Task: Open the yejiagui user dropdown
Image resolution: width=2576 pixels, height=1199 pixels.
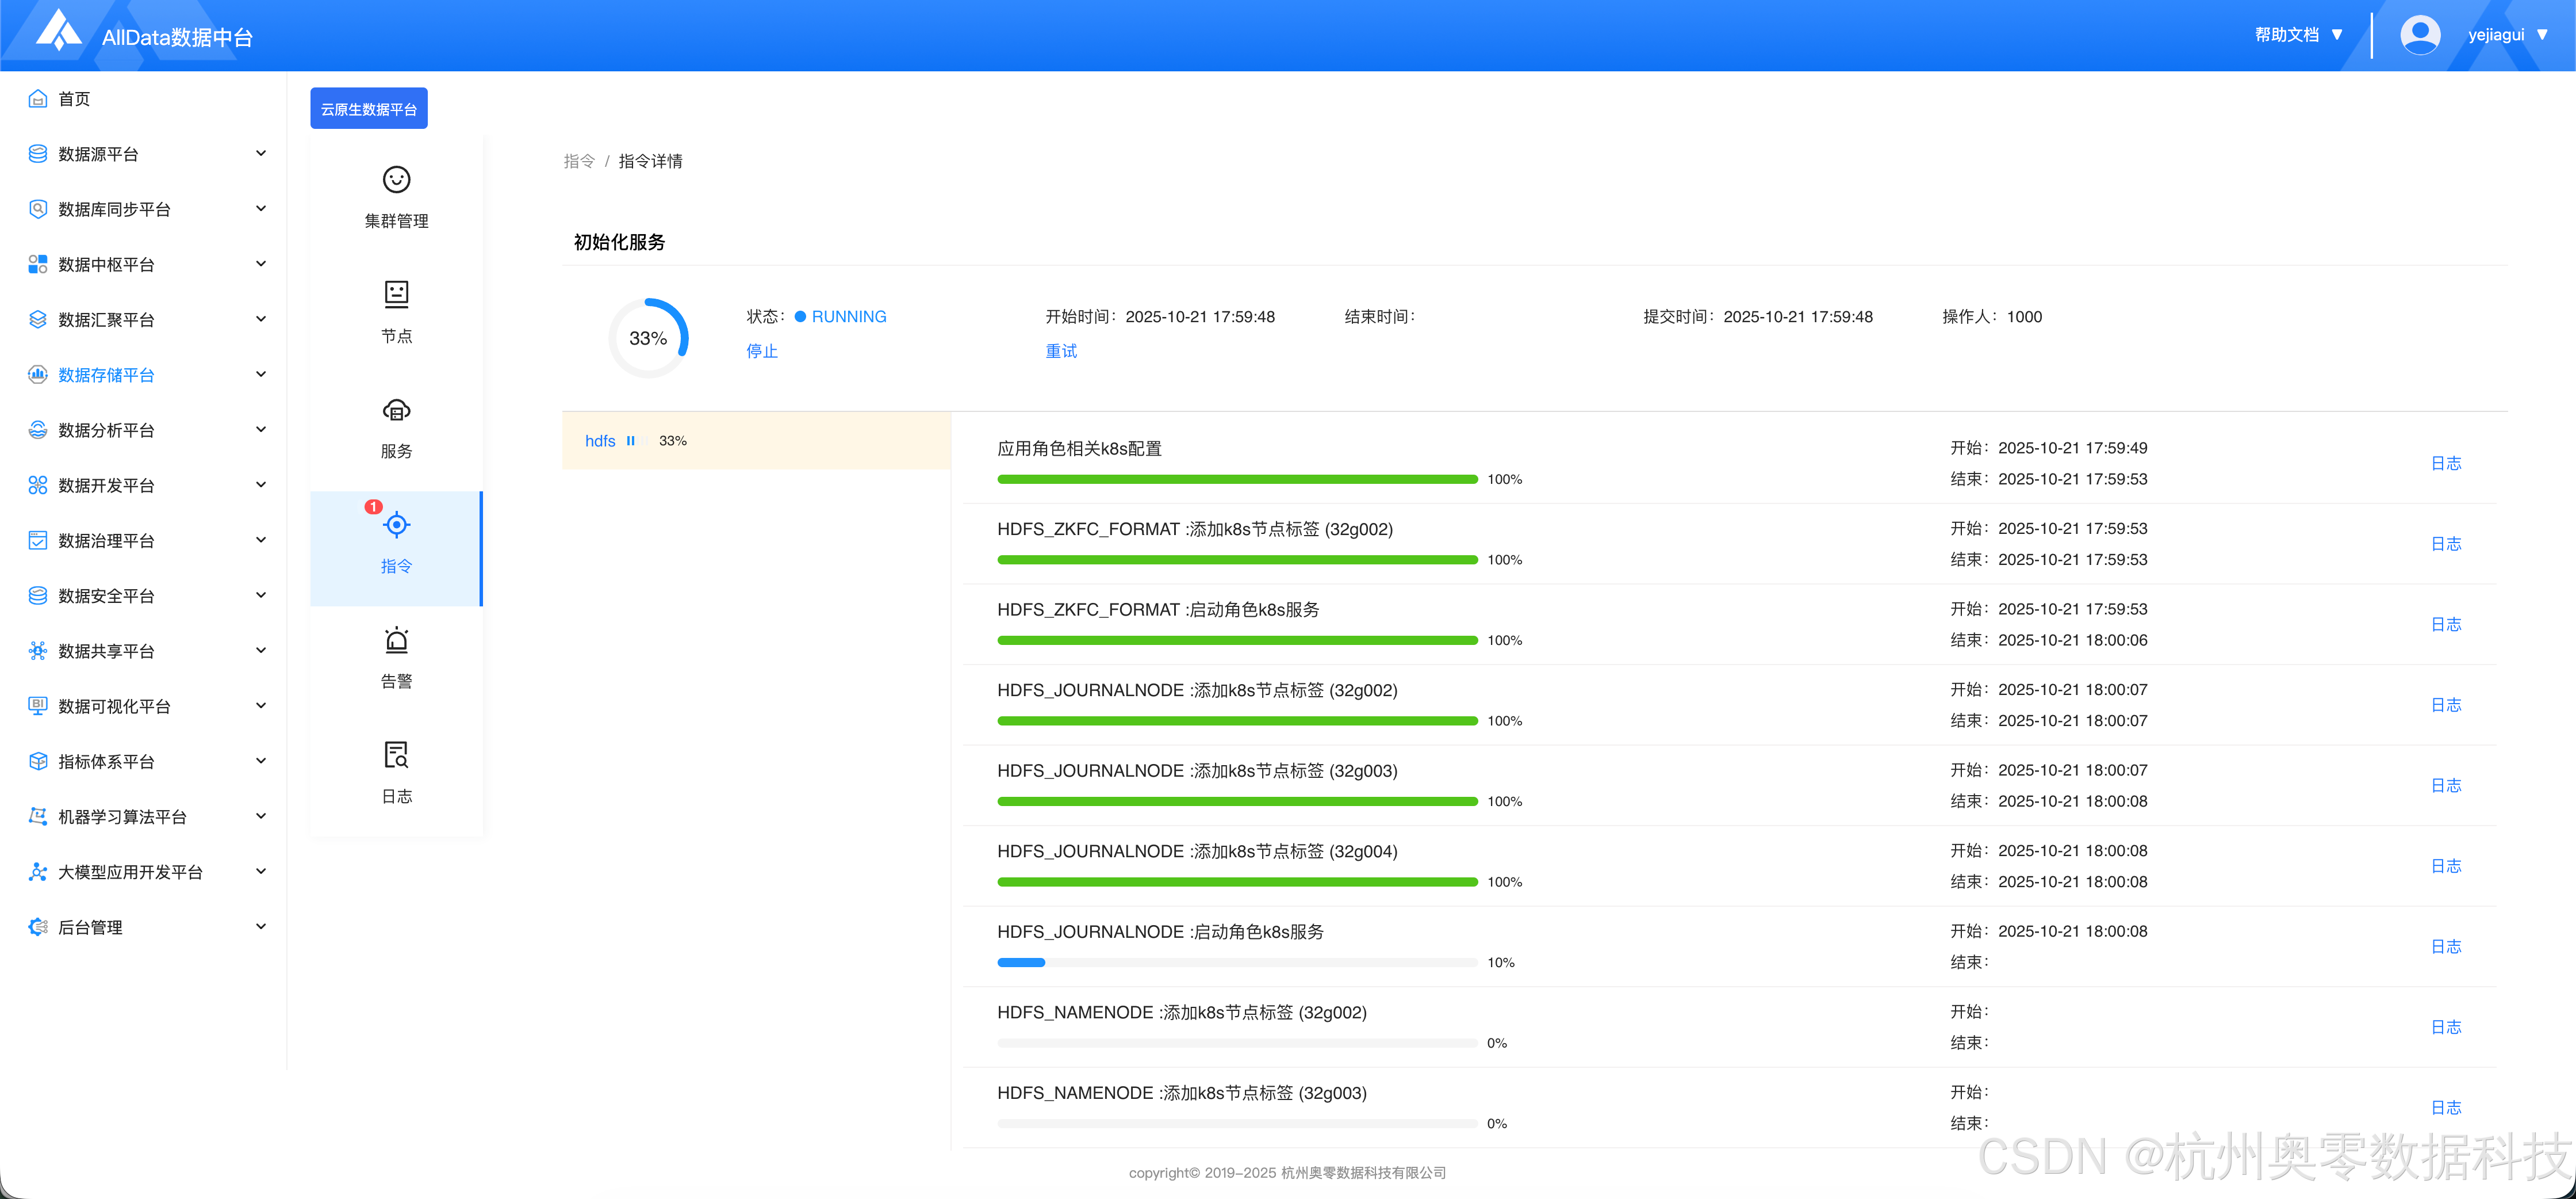Action: (x=2507, y=35)
